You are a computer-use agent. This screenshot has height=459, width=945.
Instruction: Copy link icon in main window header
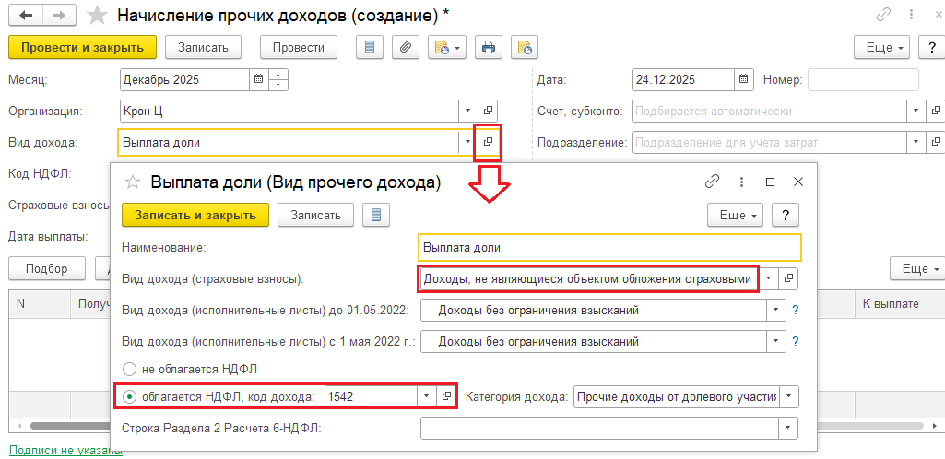coord(883,17)
